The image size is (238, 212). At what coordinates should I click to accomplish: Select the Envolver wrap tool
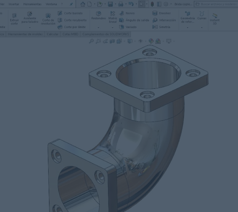coord(162,13)
